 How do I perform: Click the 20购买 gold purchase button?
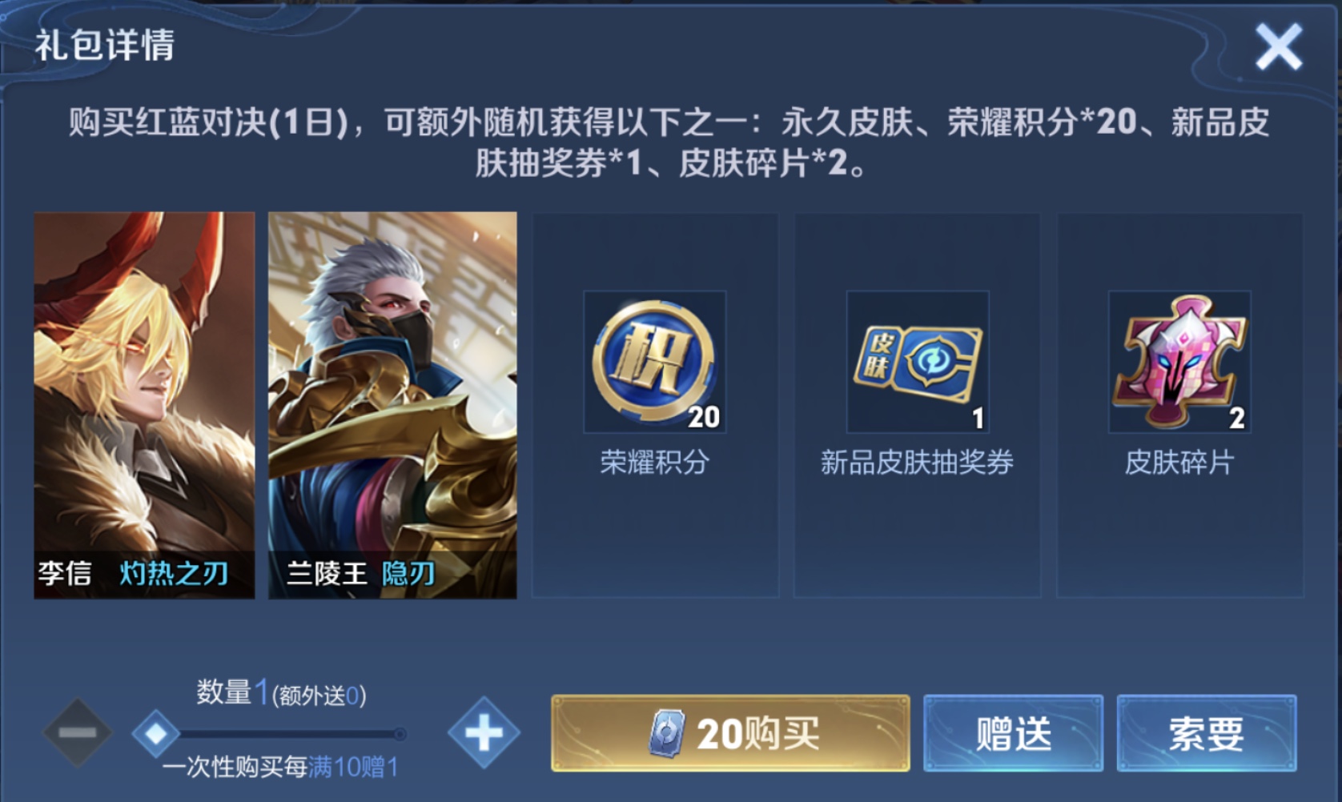[x=730, y=733]
